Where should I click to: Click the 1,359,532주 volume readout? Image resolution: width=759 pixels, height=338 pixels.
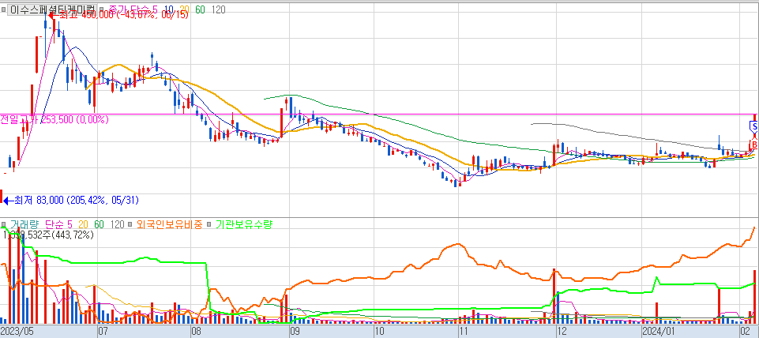point(48,235)
